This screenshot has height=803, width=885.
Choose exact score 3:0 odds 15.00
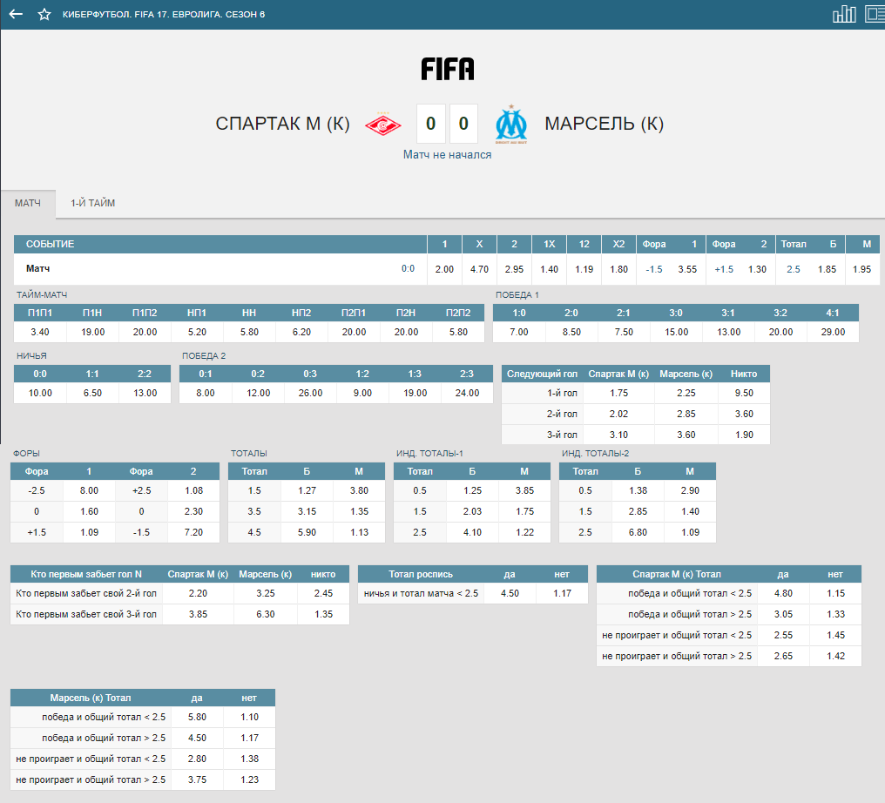[x=676, y=332]
